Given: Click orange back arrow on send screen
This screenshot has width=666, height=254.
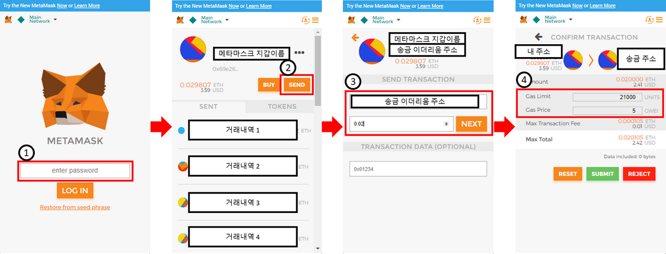Looking at the screenshot, I should click(355, 37).
